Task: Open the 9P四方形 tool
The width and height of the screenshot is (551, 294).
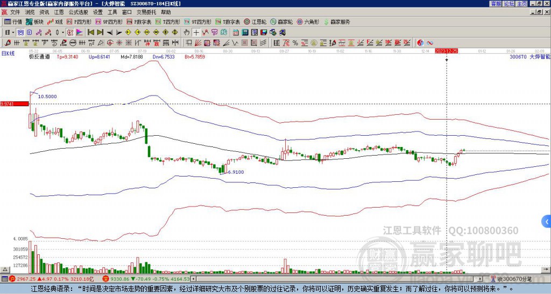Action: tap(109, 21)
